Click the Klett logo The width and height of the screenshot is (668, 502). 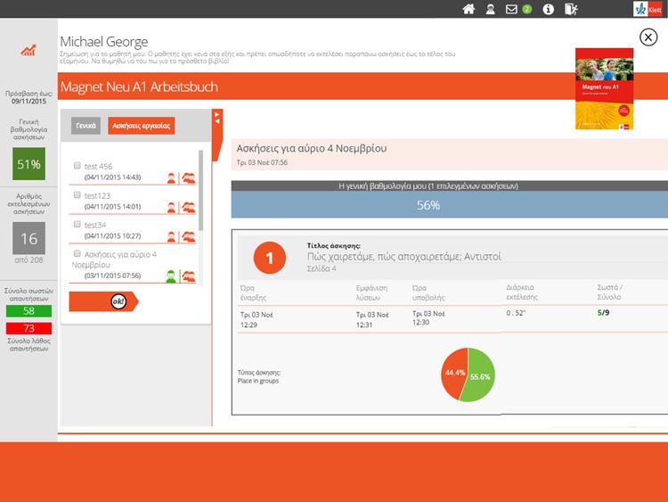pyautogui.click(x=648, y=9)
